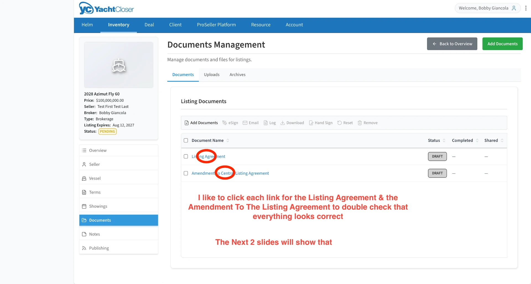
Task: Sort by Completed column arrows
Action: [477, 140]
